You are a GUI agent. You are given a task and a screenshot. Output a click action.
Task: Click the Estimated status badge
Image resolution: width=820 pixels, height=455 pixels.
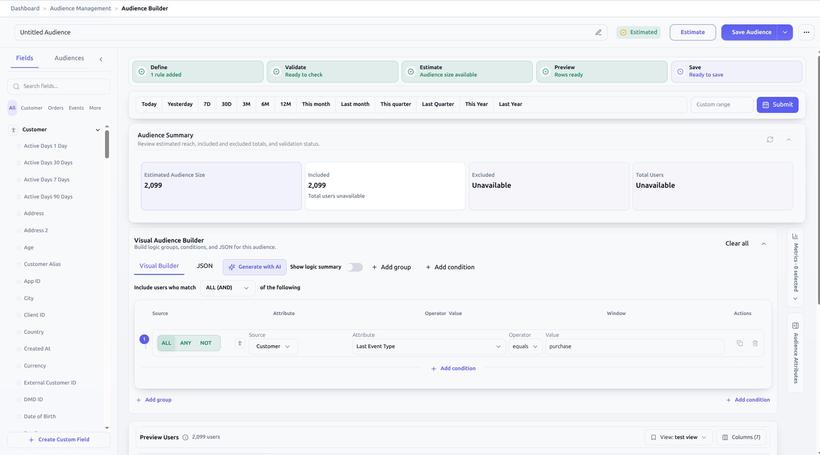638,32
